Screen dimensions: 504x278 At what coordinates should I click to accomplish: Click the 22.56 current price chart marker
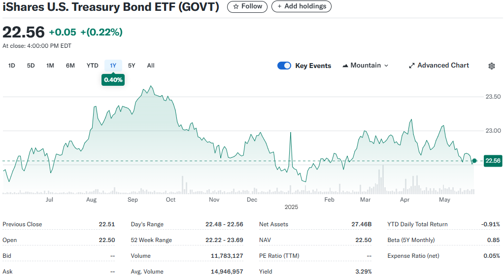(493, 161)
